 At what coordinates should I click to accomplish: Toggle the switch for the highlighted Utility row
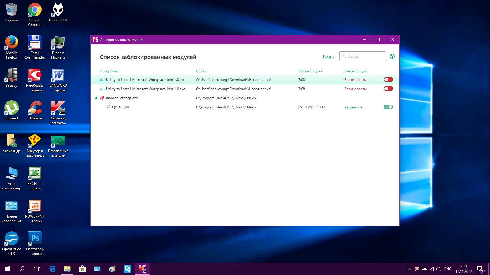(x=388, y=80)
